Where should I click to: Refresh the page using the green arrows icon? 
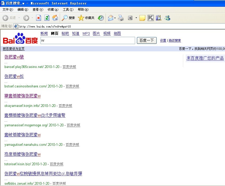click(47, 18)
